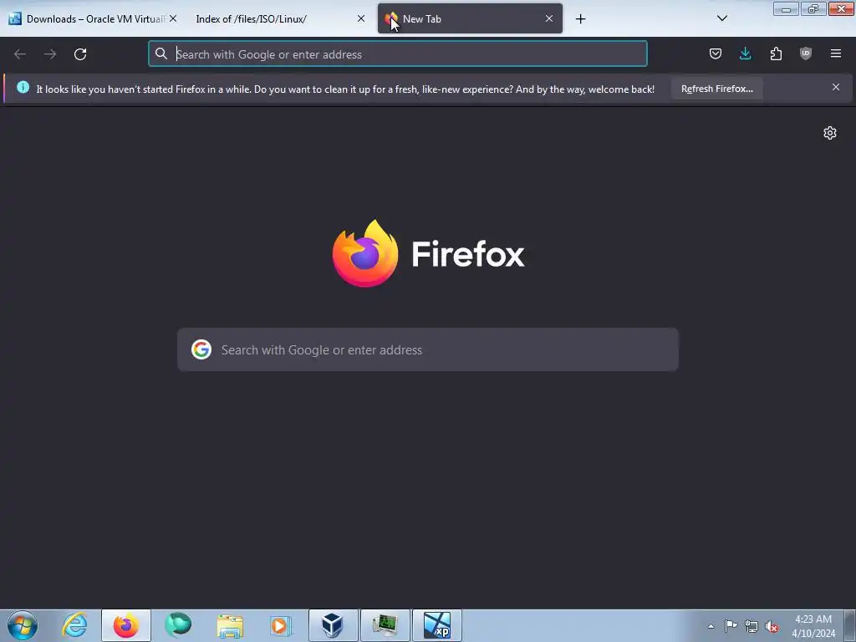Open the XP taskbar icon

click(x=436, y=625)
